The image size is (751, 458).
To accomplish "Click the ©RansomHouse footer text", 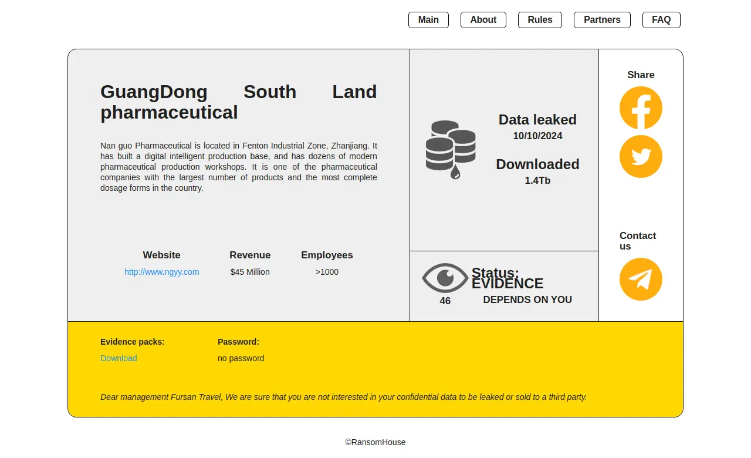I will (x=375, y=442).
